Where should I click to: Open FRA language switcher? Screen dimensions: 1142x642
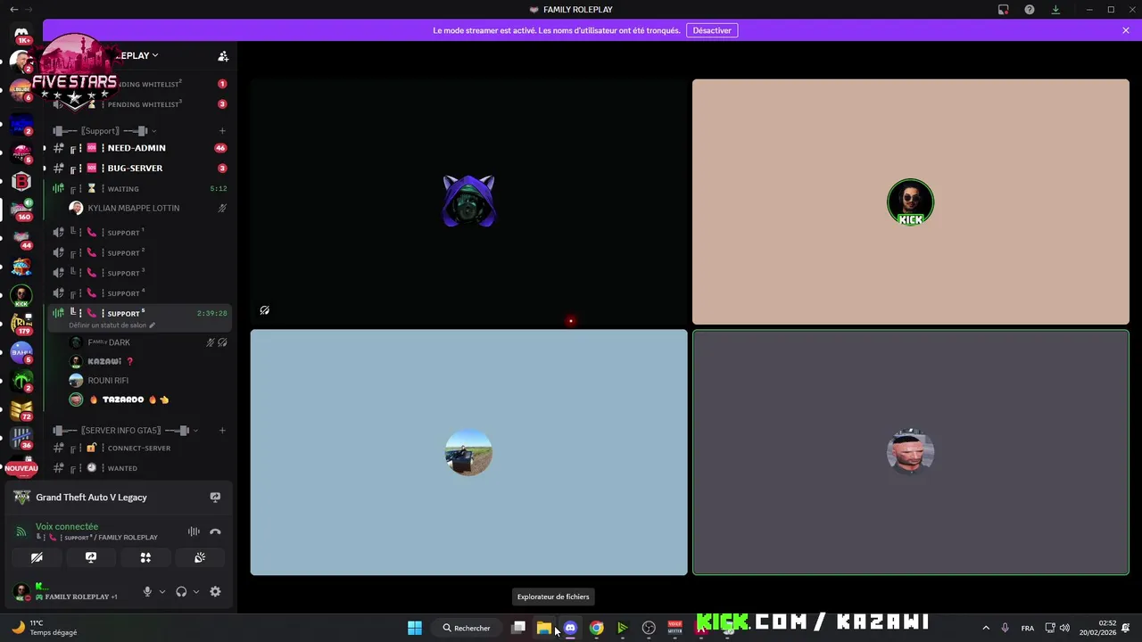[1028, 628]
